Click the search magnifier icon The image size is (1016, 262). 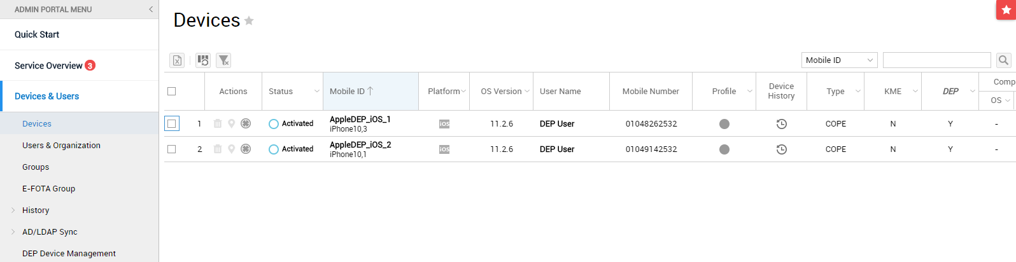click(1004, 60)
